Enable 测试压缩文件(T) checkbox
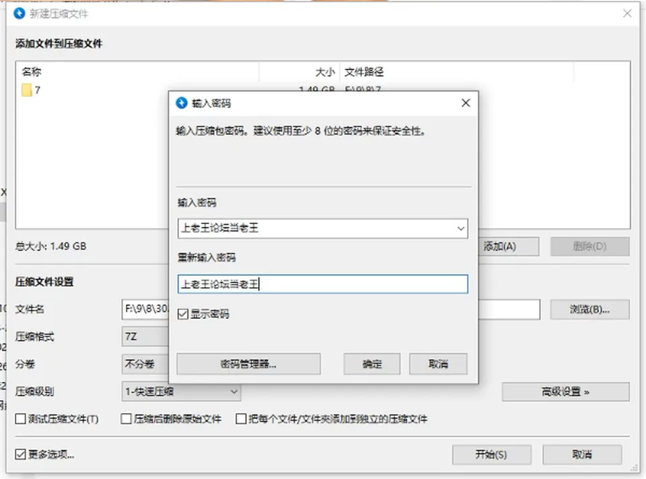Screen dimensions: 646x479 20,419
